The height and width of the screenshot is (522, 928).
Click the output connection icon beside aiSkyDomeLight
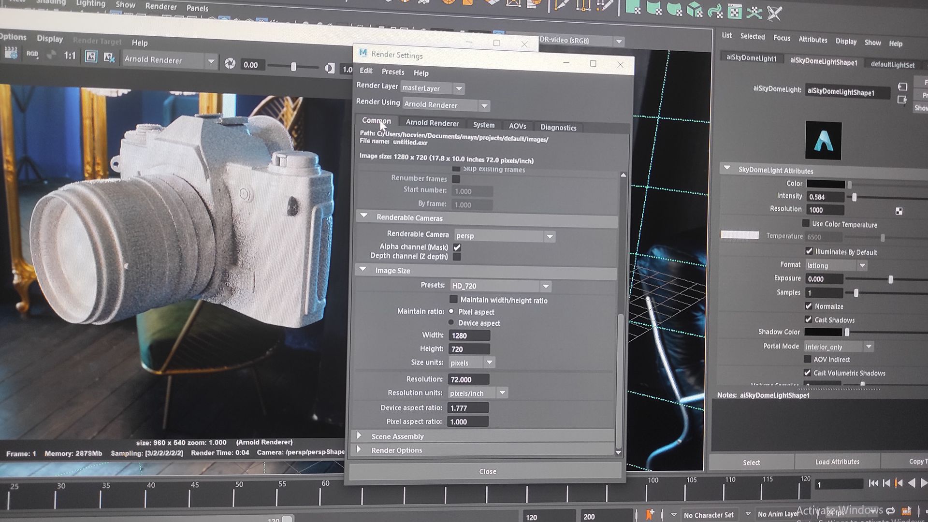pos(902,100)
